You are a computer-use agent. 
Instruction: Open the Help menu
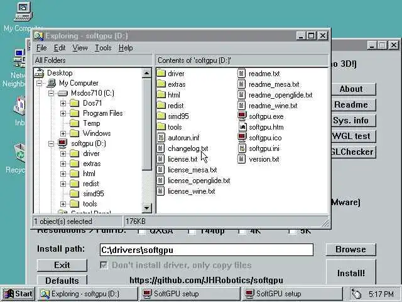[x=126, y=48]
